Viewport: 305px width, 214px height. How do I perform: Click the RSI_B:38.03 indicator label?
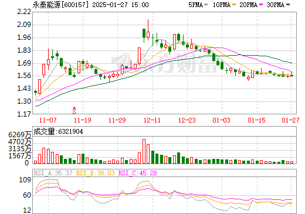(95, 173)
